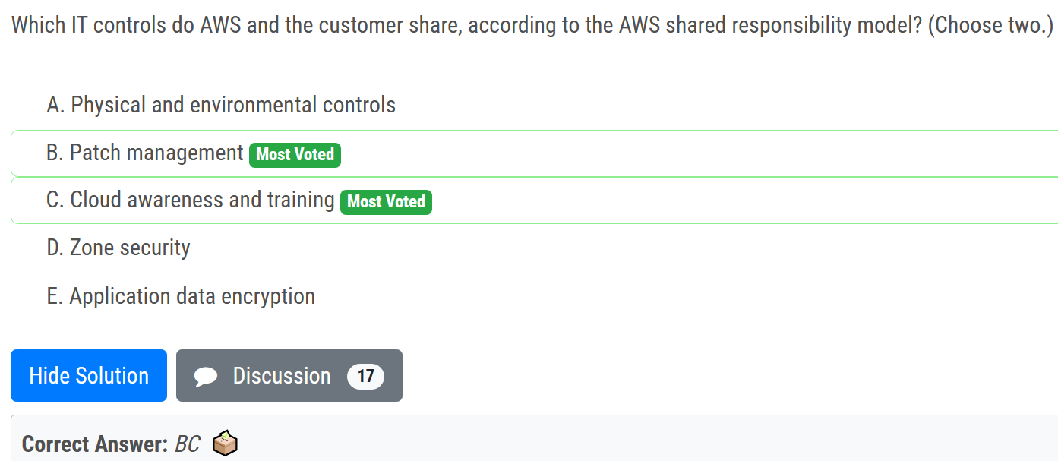Open the Discussion thread
This screenshot has width=1058, height=461.
(282, 376)
